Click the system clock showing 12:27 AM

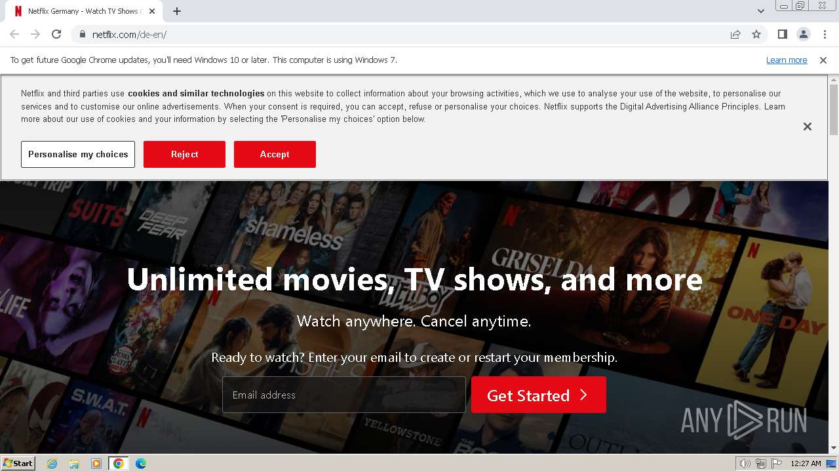pos(806,463)
